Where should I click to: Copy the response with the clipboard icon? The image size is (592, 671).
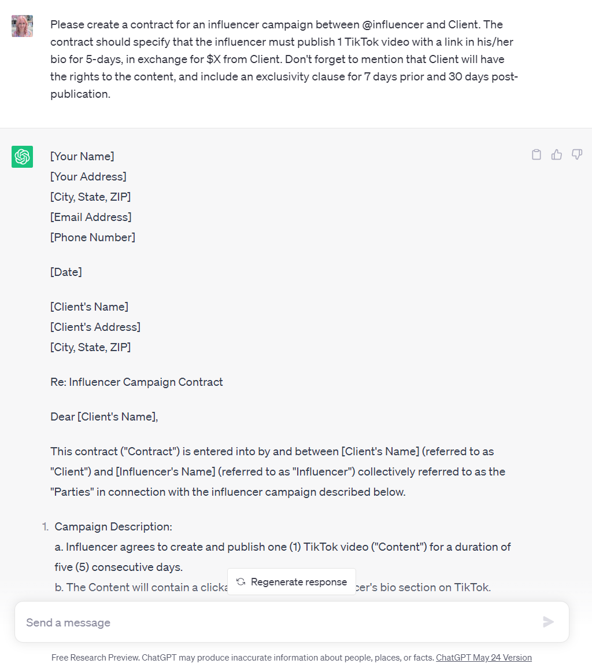click(x=536, y=154)
